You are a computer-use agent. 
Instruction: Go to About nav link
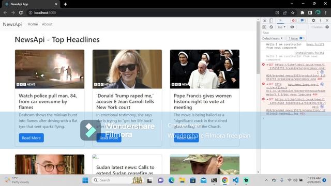(x=47, y=24)
